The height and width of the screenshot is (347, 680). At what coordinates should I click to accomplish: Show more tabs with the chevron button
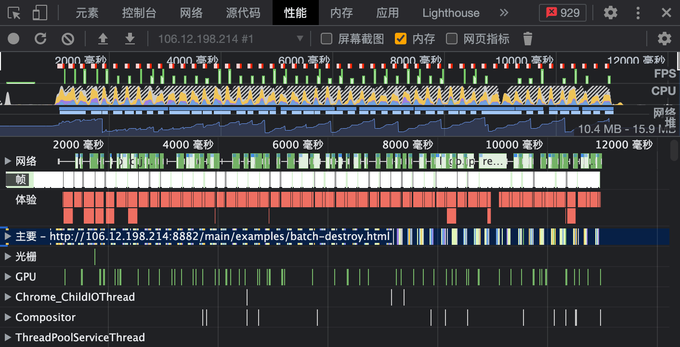(x=504, y=13)
